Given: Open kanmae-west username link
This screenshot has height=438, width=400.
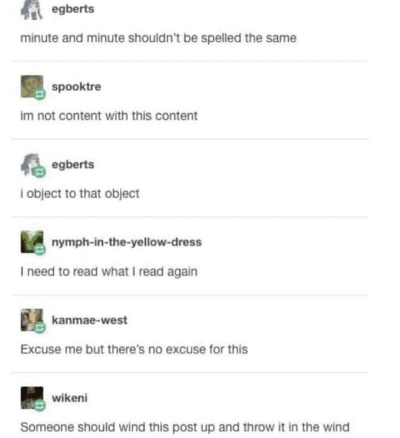Looking at the screenshot, I should tap(89, 320).
